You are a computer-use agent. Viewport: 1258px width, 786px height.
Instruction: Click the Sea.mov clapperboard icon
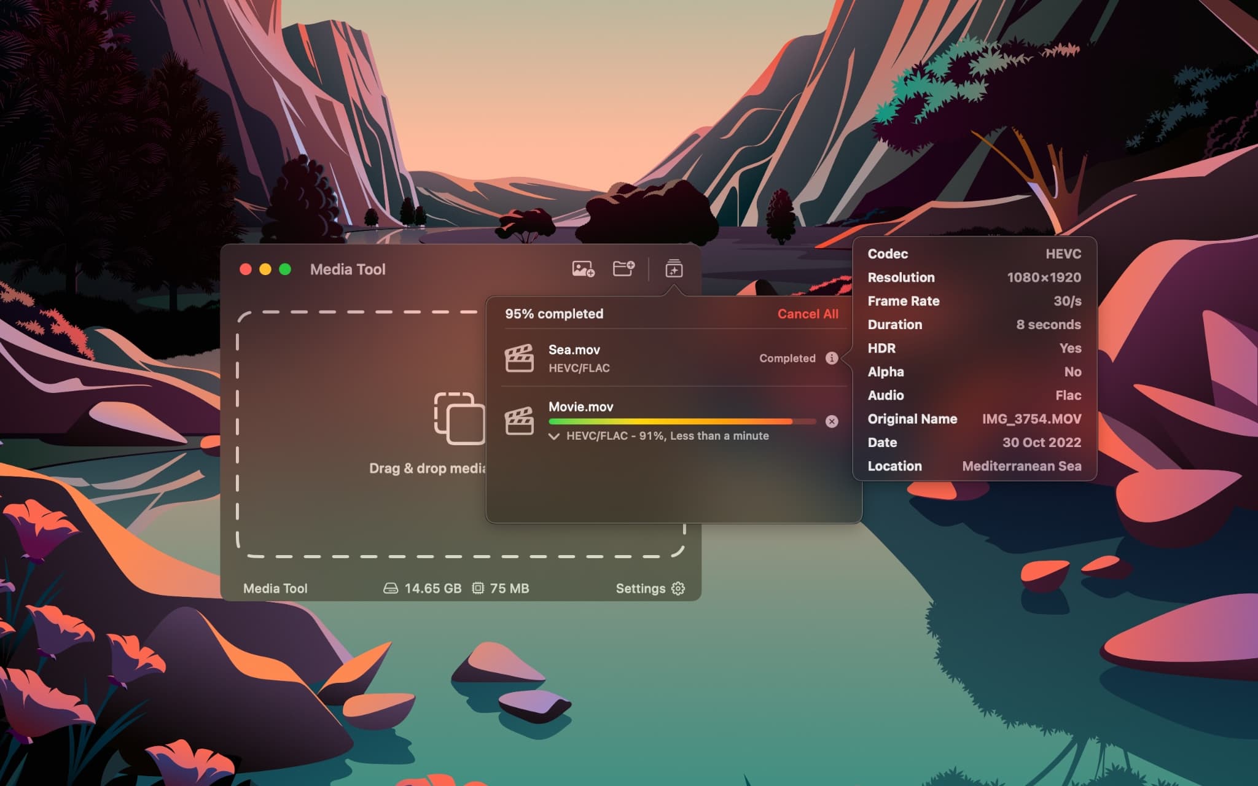click(x=519, y=358)
